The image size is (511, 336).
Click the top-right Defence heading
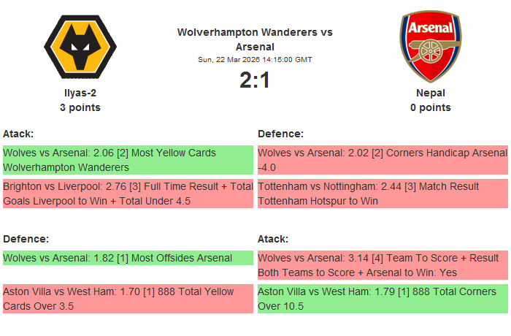280,134
